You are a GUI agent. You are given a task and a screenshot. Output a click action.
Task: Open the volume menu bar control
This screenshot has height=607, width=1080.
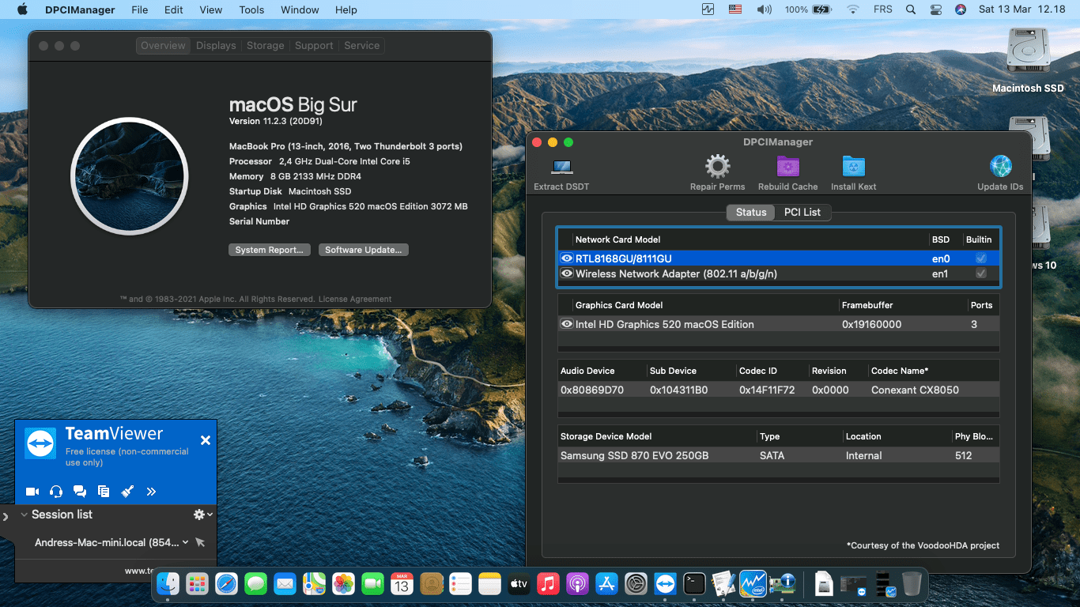764,9
